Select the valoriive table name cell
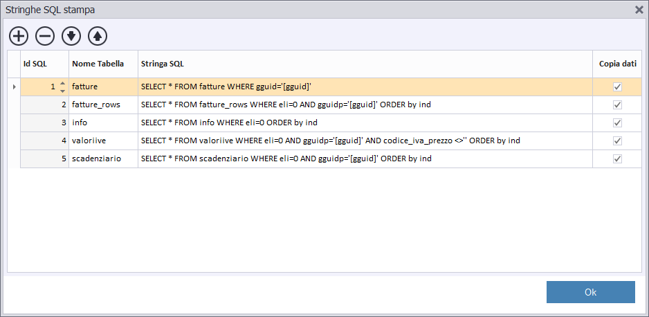This screenshot has height=317, width=649. [x=103, y=141]
